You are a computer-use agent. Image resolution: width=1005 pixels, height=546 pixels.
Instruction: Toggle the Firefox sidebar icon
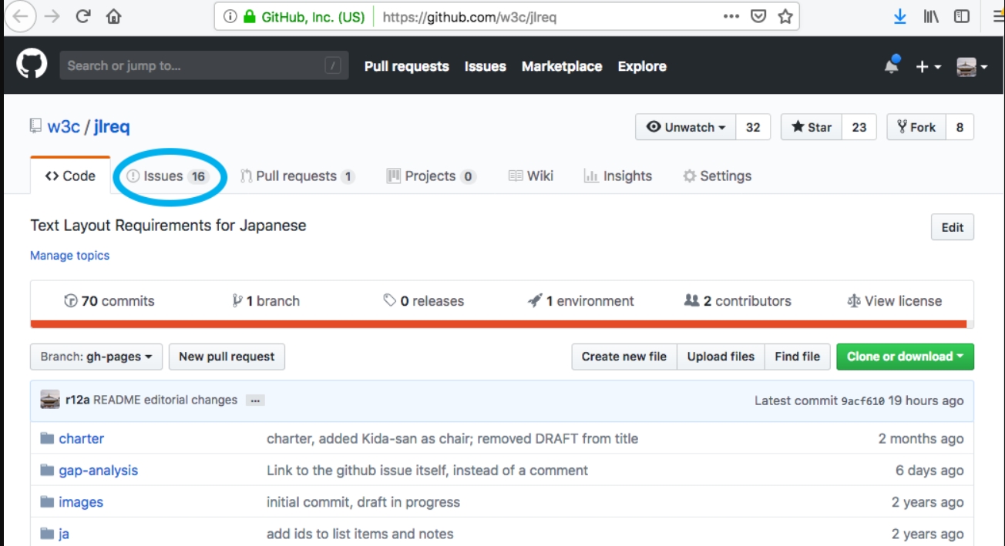[961, 16]
